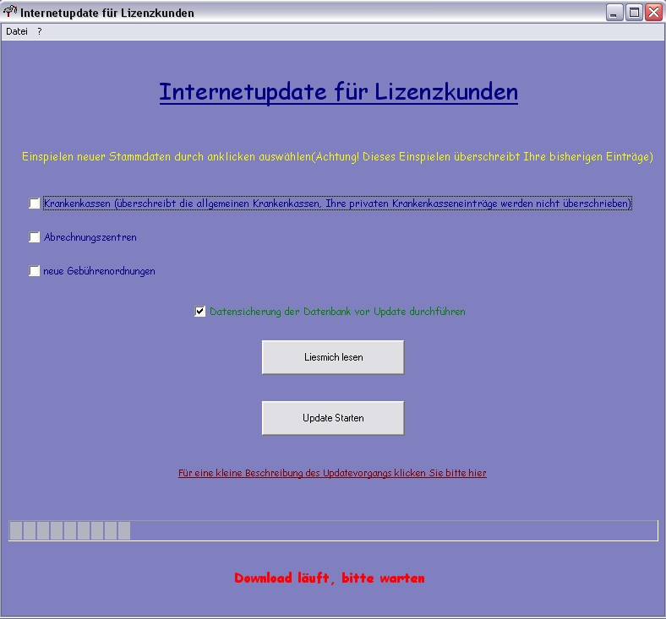Click the Liesmich lesen button
This screenshot has height=619, width=666.
pos(333,357)
